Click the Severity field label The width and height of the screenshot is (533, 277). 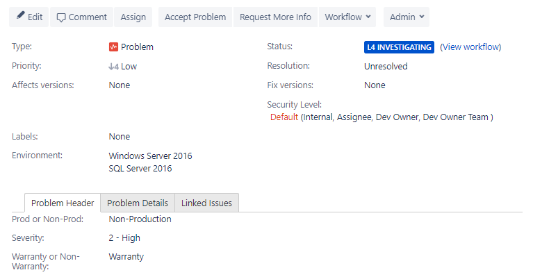28,238
